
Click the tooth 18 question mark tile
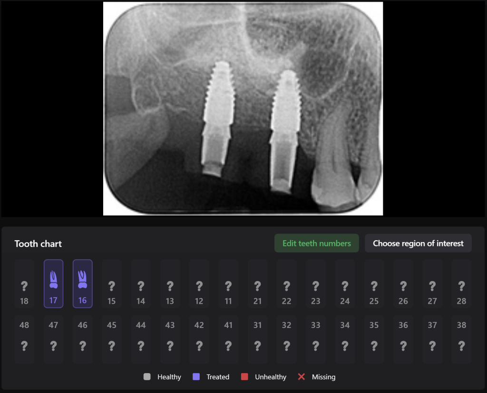pyautogui.click(x=24, y=283)
